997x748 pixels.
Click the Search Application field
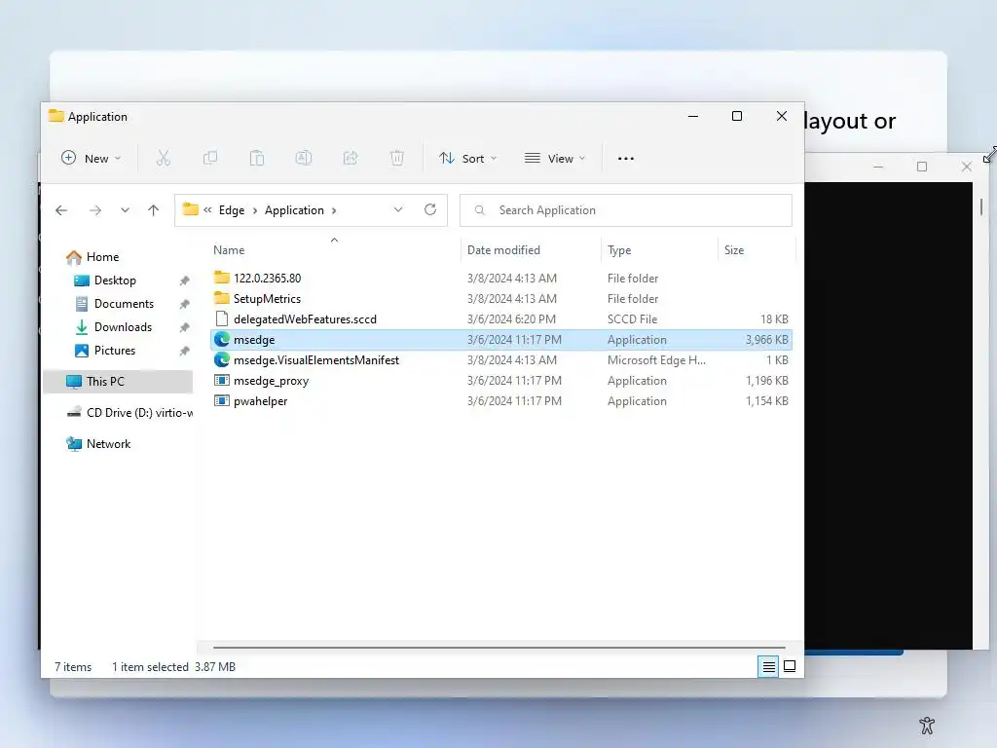tap(626, 210)
